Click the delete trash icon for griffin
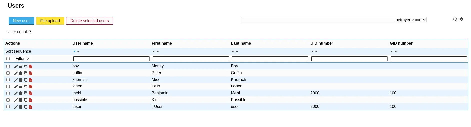This screenshot has height=127, width=471. [x=21, y=73]
